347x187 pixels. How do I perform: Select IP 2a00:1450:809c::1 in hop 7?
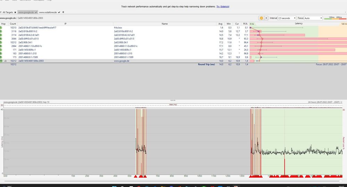point(27,50)
